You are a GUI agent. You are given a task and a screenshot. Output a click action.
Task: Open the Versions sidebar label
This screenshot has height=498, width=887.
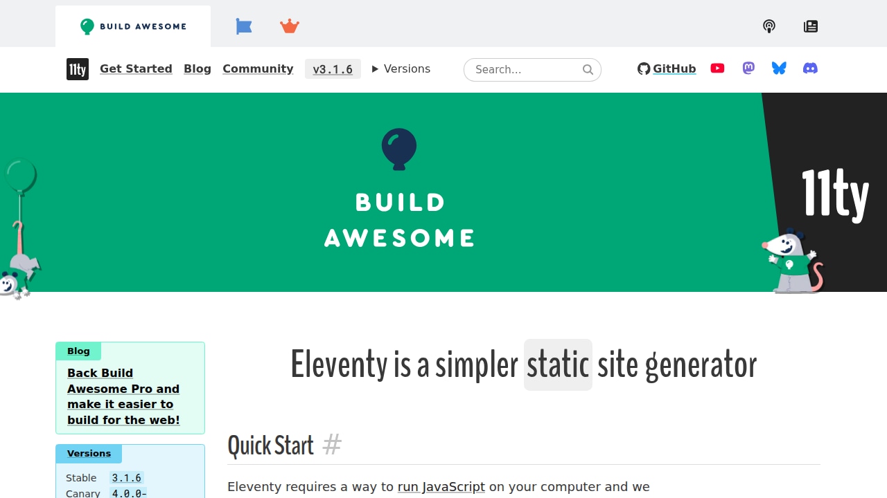pyautogui.click(x=89, y=454)
